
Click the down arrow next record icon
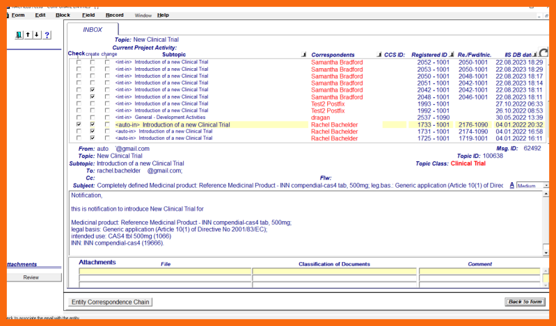click(36, 35)
